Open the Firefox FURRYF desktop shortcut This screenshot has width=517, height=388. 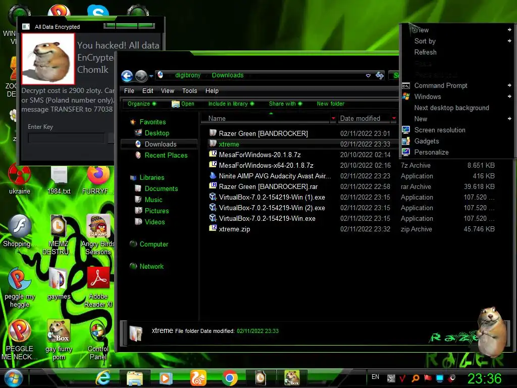98,180
